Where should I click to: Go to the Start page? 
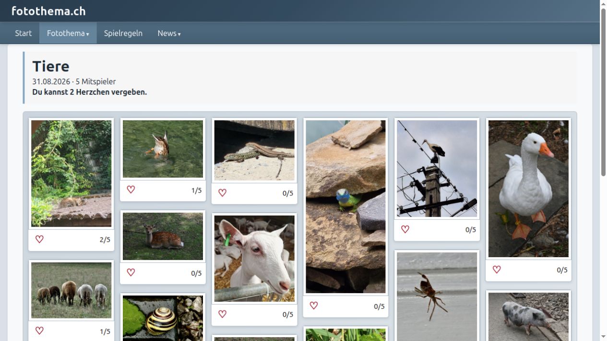(x=23, y=33)
